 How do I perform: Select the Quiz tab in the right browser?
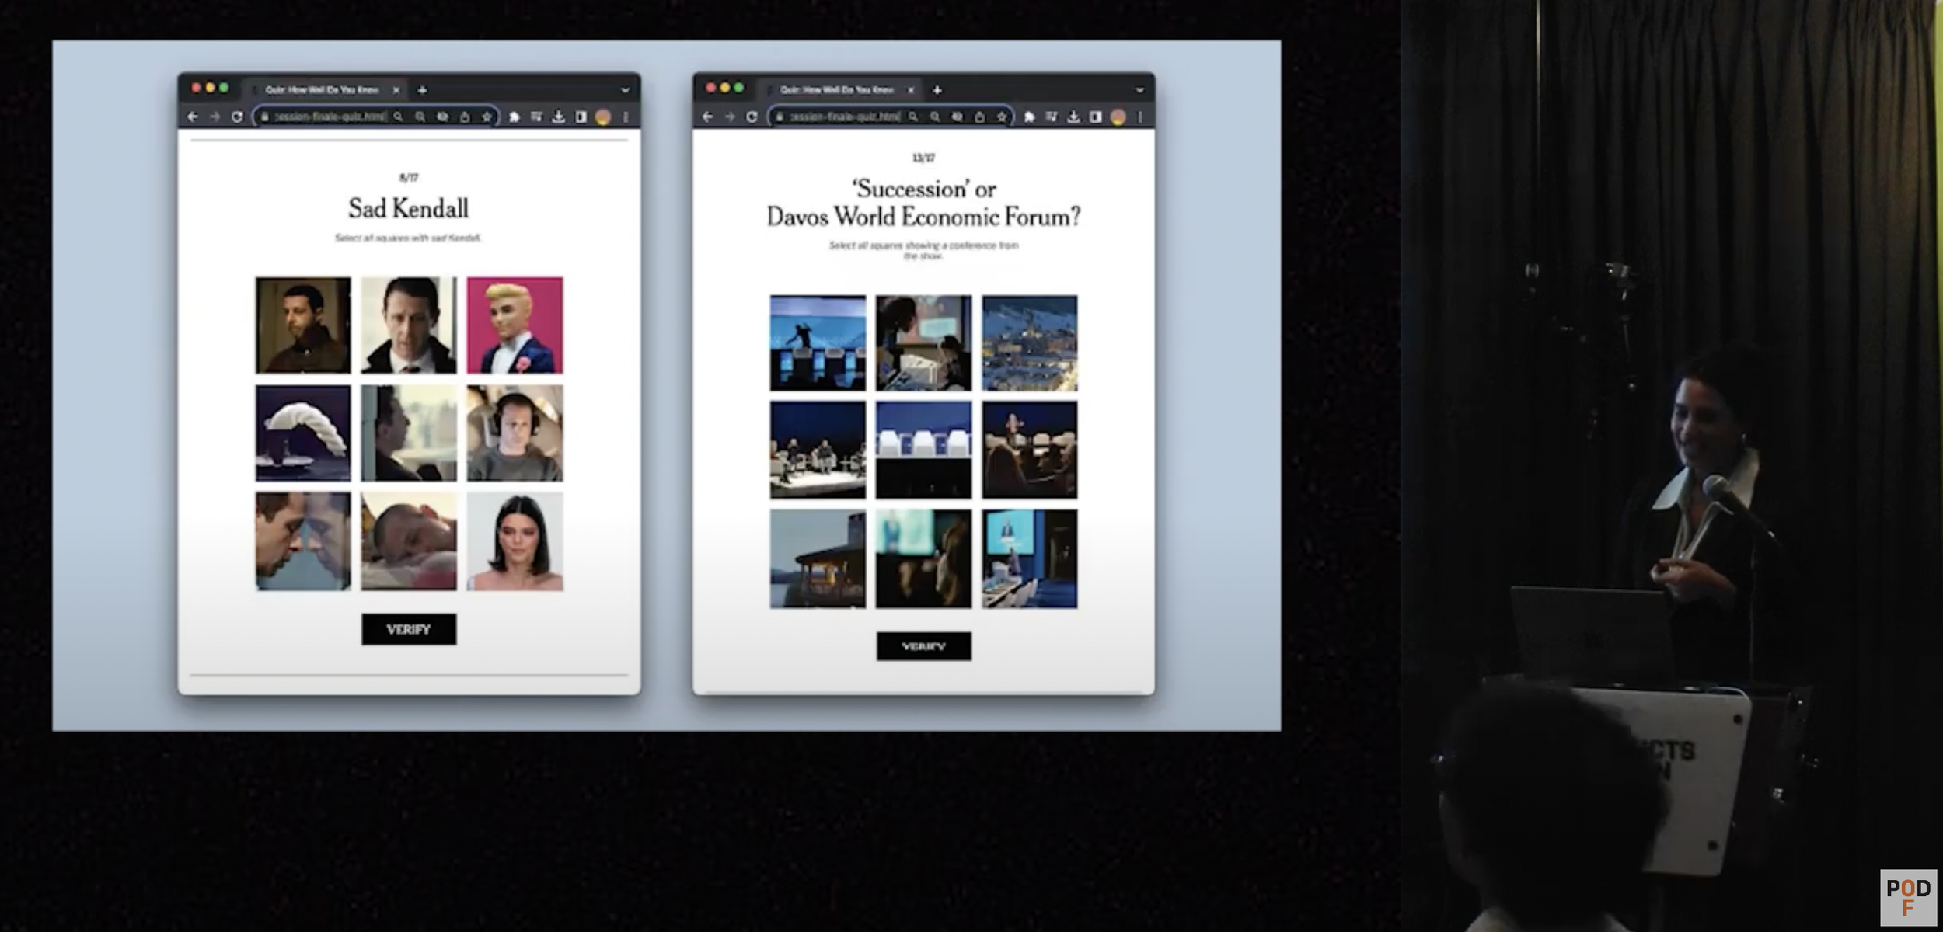point(836,90)
